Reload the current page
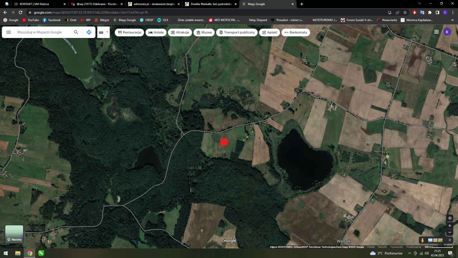The height and width of the screenshot is (258, 458). point(20,12)
